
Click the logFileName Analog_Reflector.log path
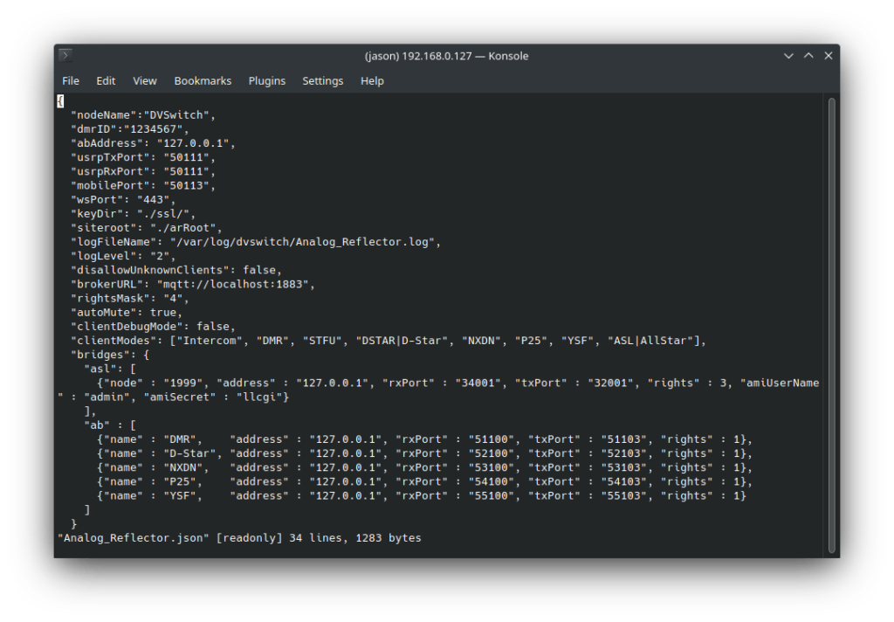click(305, 241)
